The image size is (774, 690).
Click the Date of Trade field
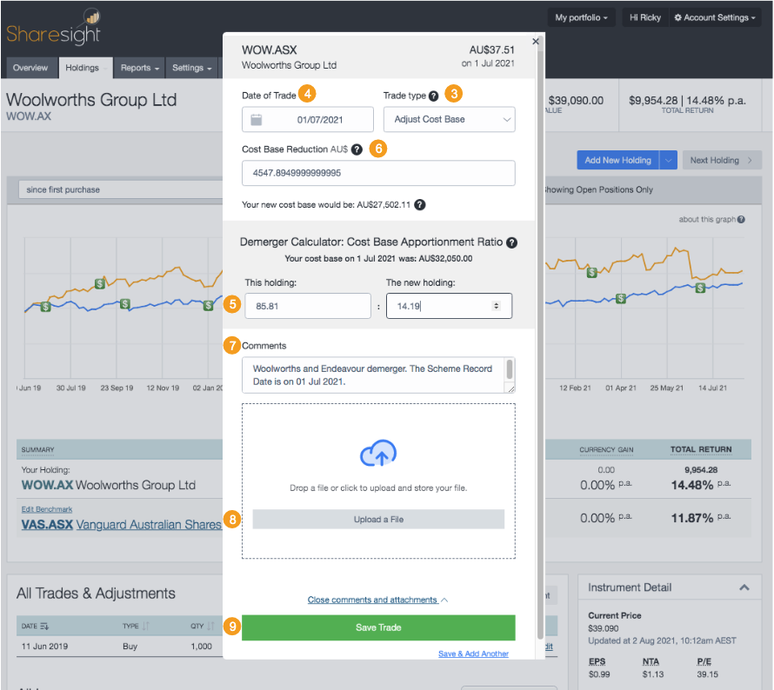(x=308, y=119)
